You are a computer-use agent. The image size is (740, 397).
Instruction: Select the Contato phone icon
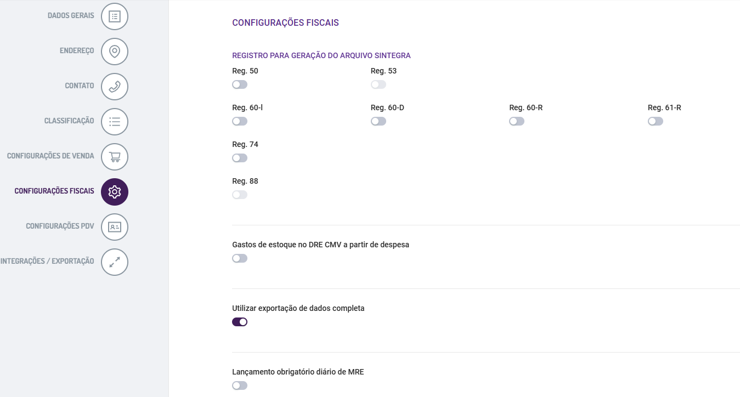(115, 87)
